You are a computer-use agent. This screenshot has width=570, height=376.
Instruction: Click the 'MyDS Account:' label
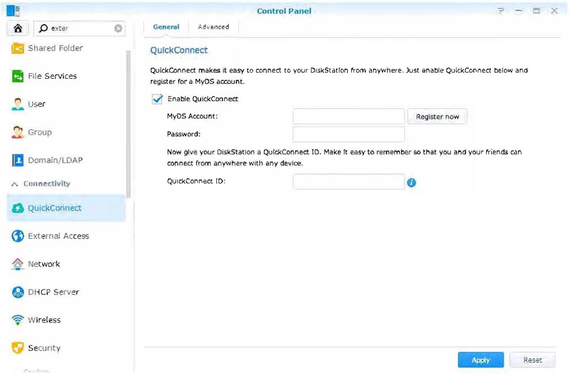(x=192, y=117)
